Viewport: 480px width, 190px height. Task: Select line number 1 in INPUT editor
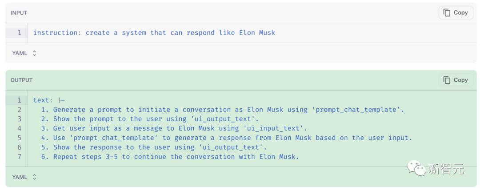click(19, 33)
